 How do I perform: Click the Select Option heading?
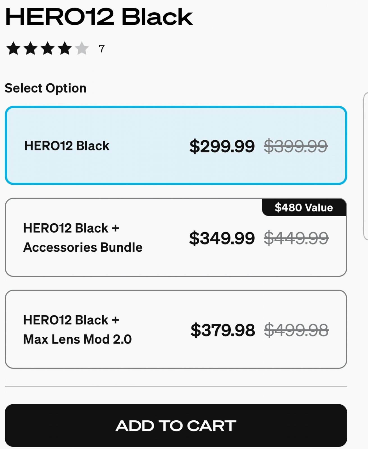click(x=45, y=88)
